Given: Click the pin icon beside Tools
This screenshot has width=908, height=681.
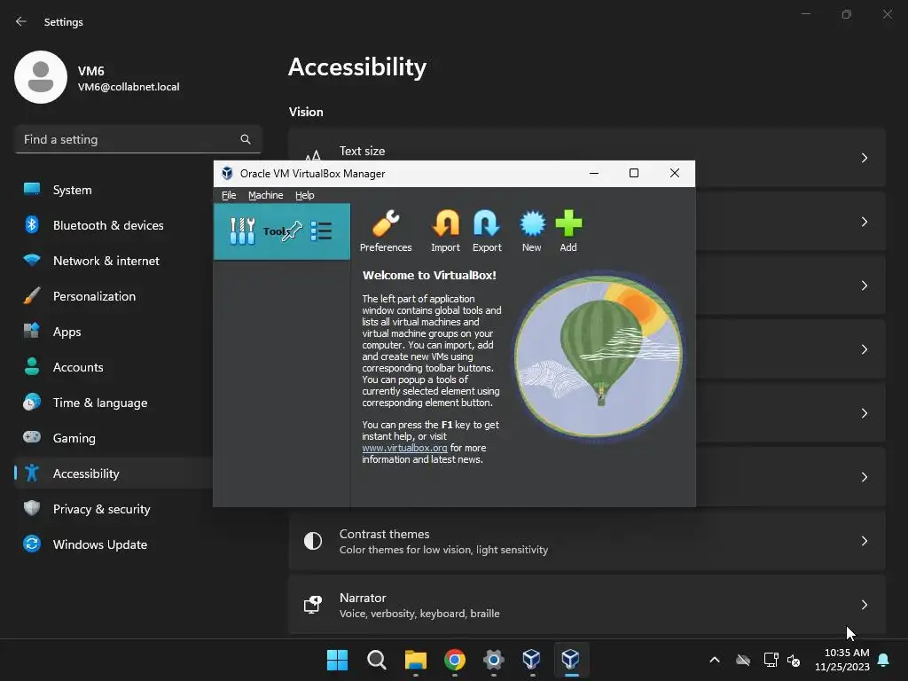Looking at the screenshot, I should tap(292, 231).
